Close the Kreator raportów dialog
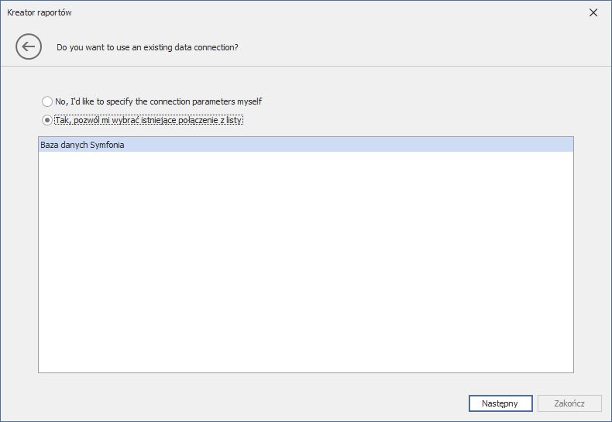Viewport: 612px width, 422px height. [x=593, y=12]
